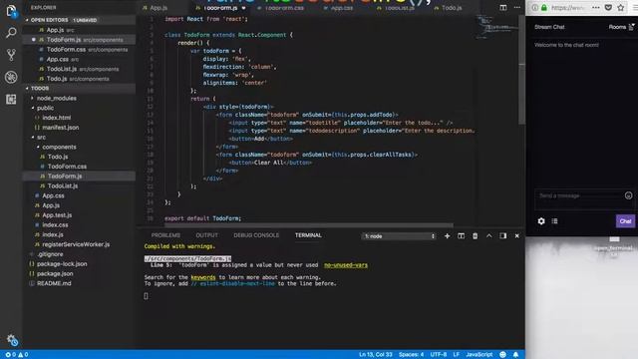Open manifest.json in the file tree
Viewport: 638px width, 359px height.
(x=61, y=128)
